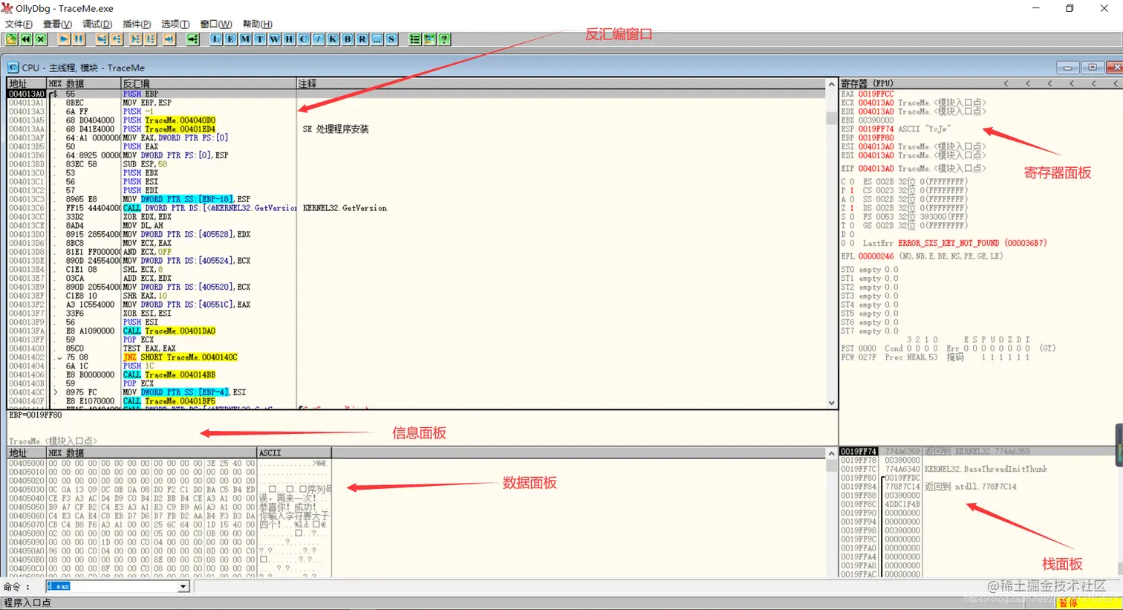Open Threads window with T button
This screenshot has height=610, width=1123.
pyautogui.click(x=260, y=39)
